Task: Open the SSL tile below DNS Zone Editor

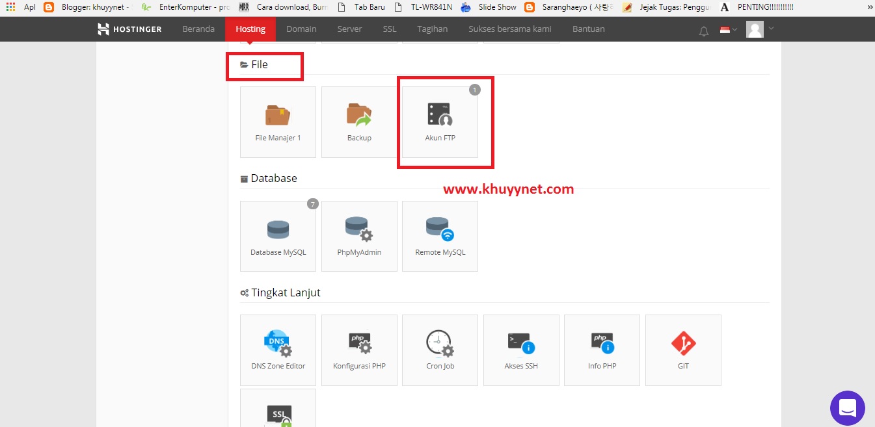Action: [x=278, y=408]
